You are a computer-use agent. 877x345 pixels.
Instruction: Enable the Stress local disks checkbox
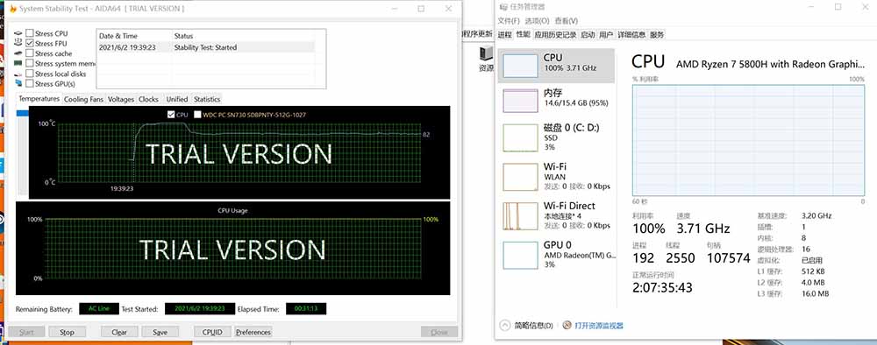pos(30,74)
